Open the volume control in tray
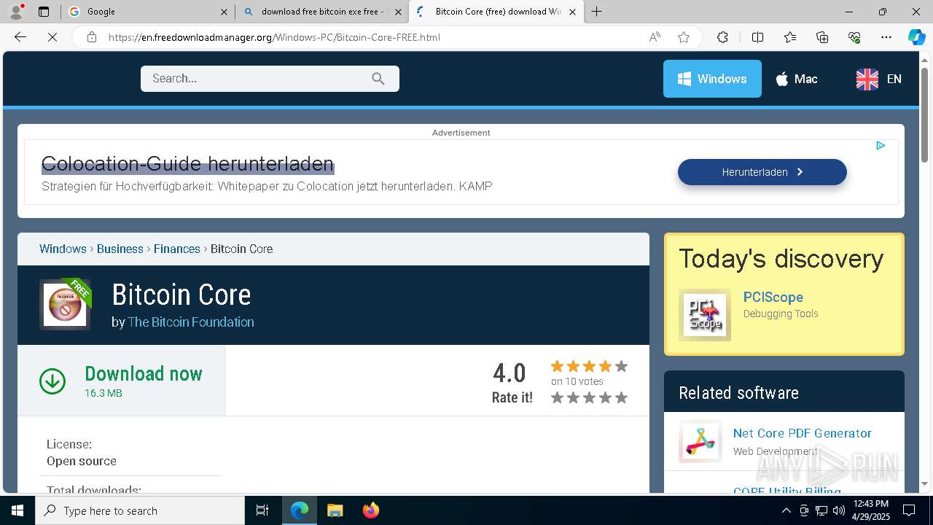 coord(839,510)
